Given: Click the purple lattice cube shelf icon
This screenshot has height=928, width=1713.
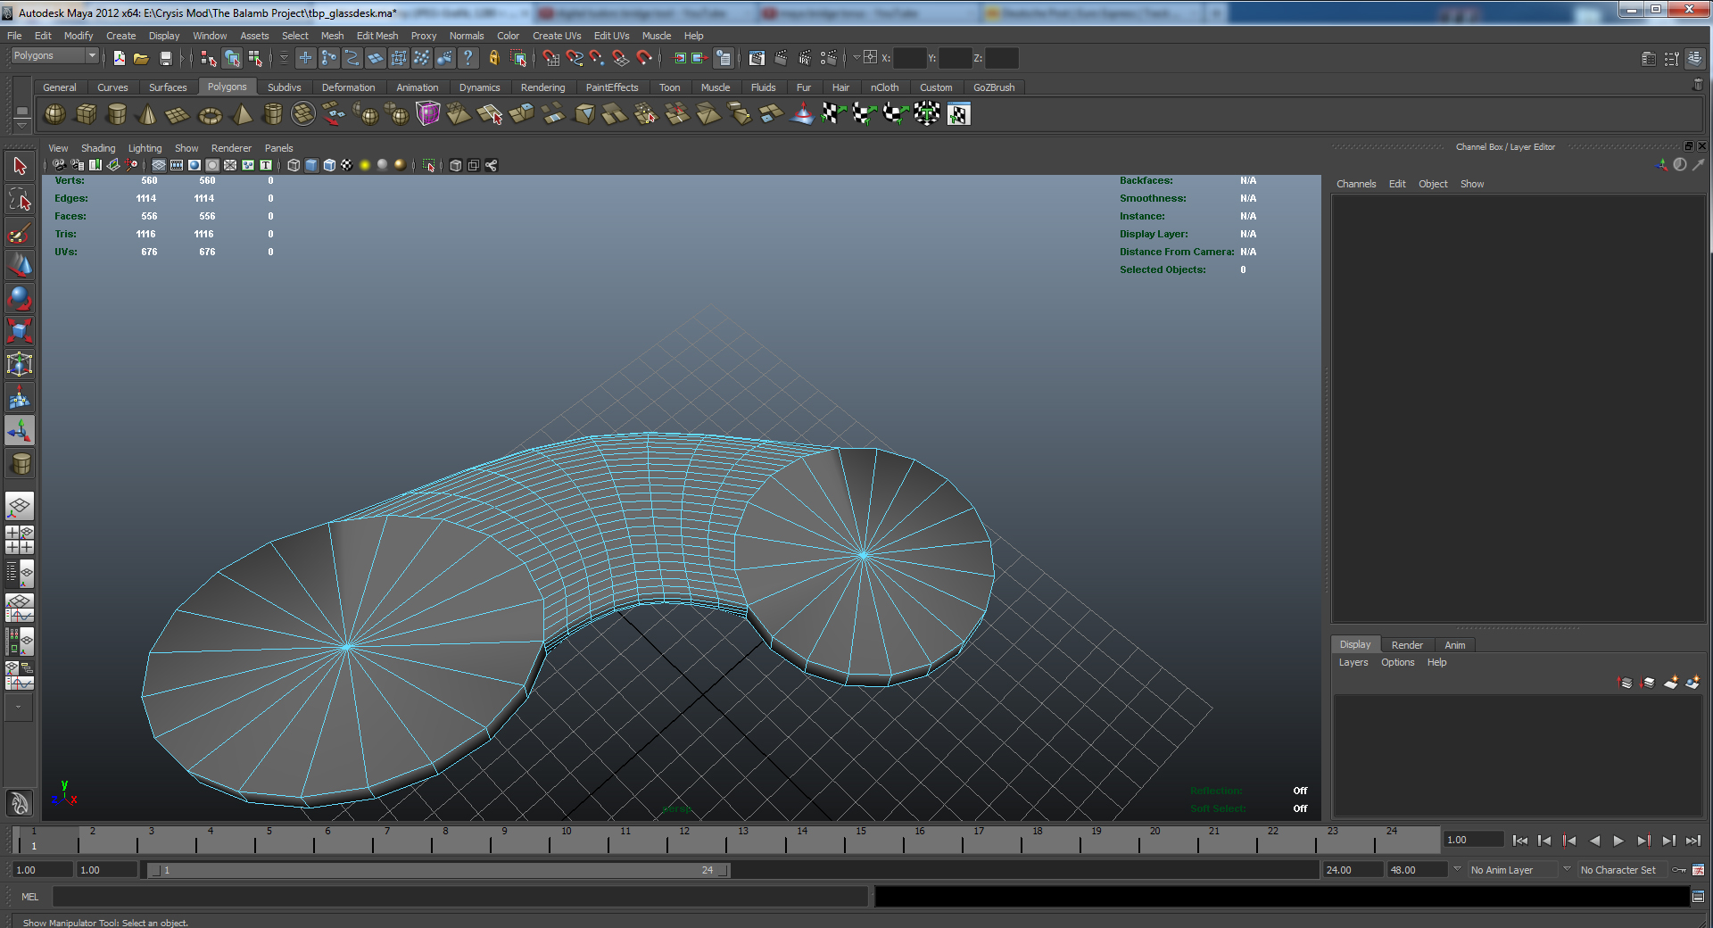Looking at the screenshot, I should click(428, 114).
